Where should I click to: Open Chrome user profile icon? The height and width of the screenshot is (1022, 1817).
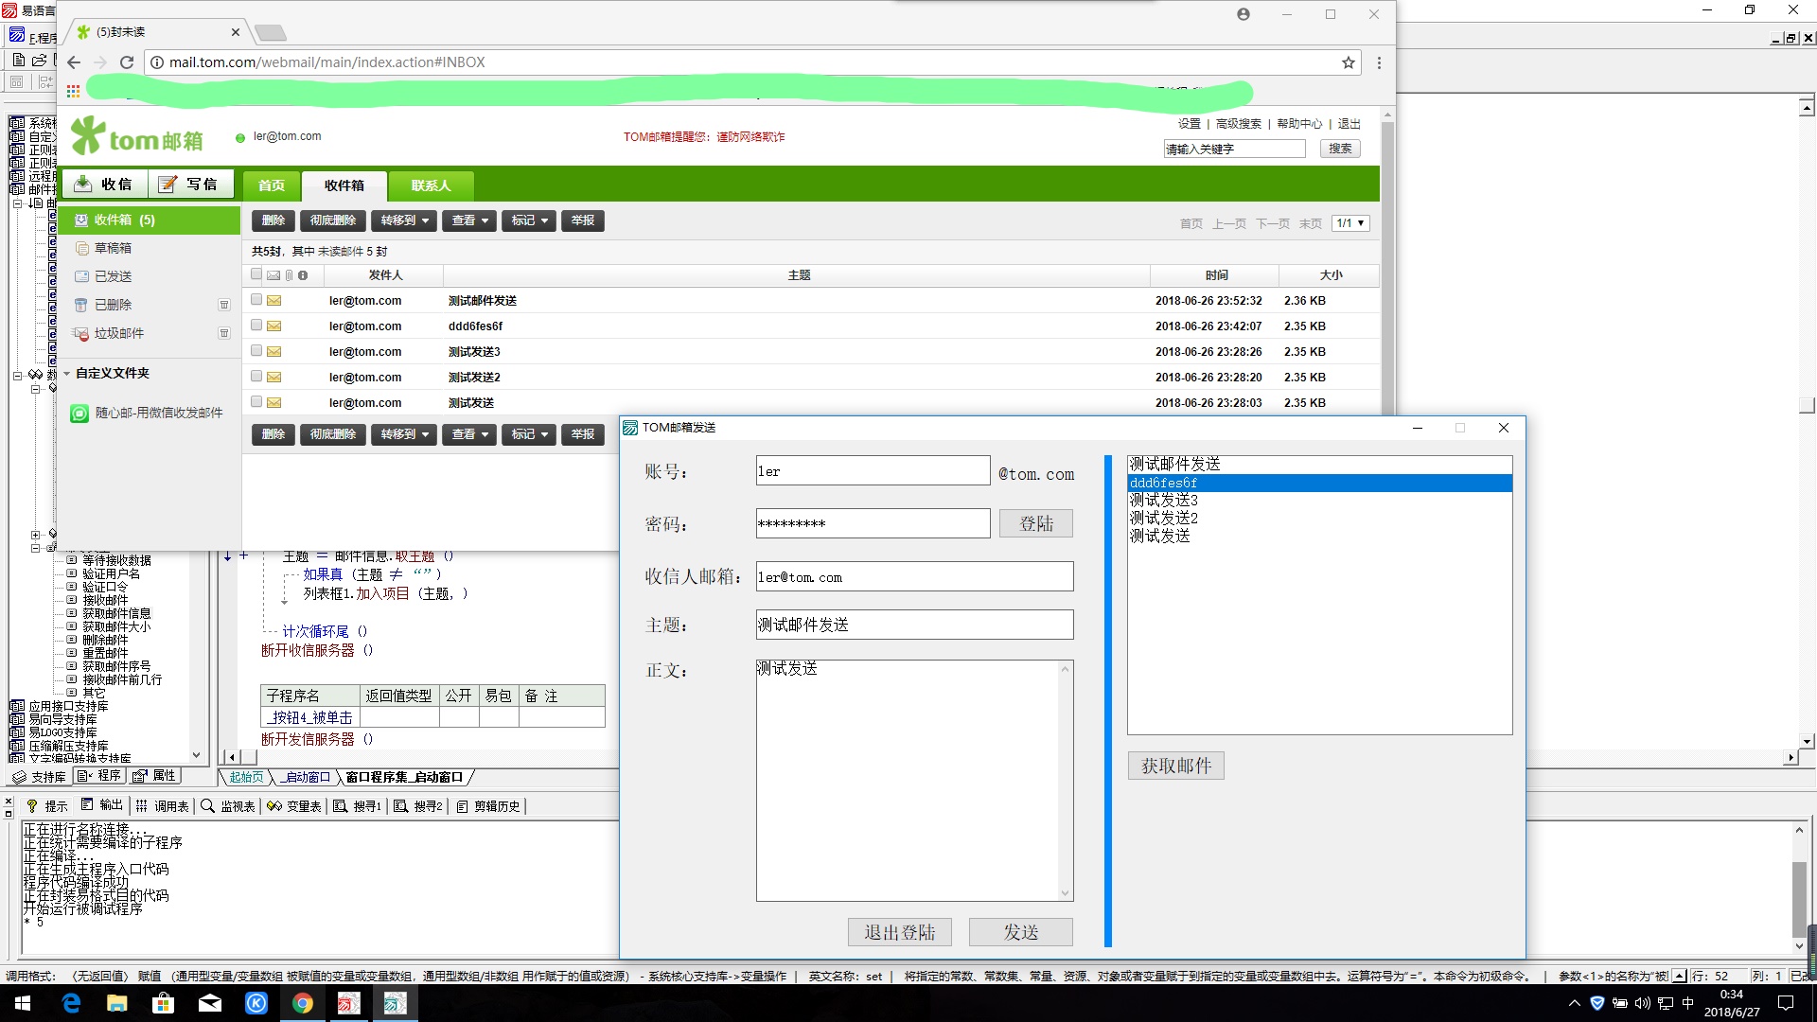[x=1244, y=14]
